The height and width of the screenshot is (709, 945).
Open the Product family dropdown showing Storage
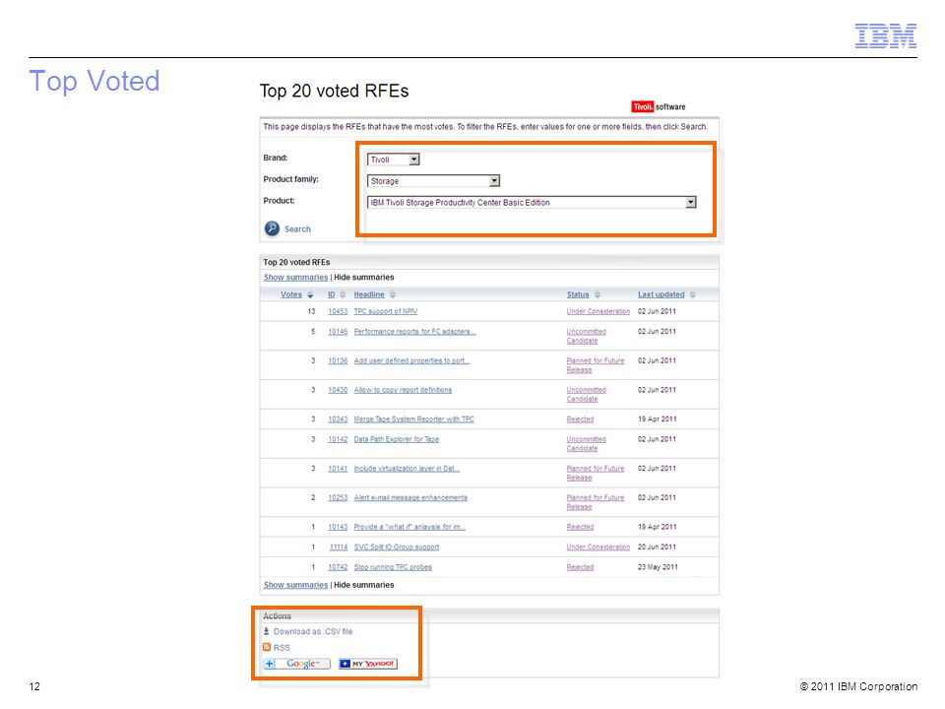[433, 181]
